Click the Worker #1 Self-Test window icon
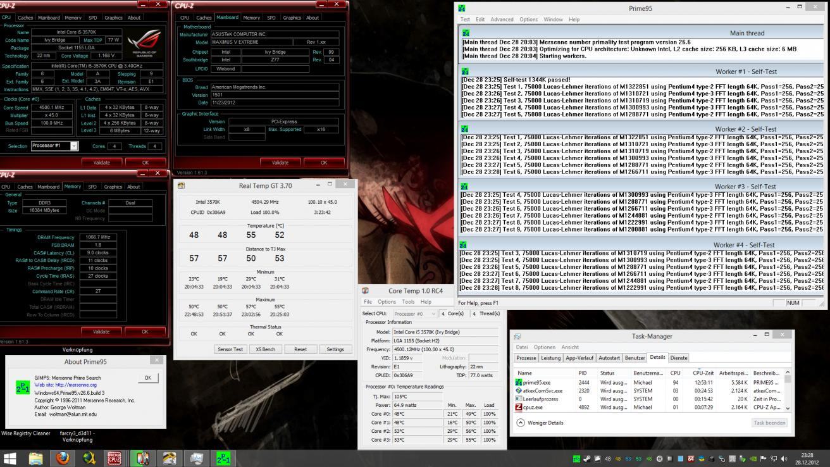 (465, 72)
